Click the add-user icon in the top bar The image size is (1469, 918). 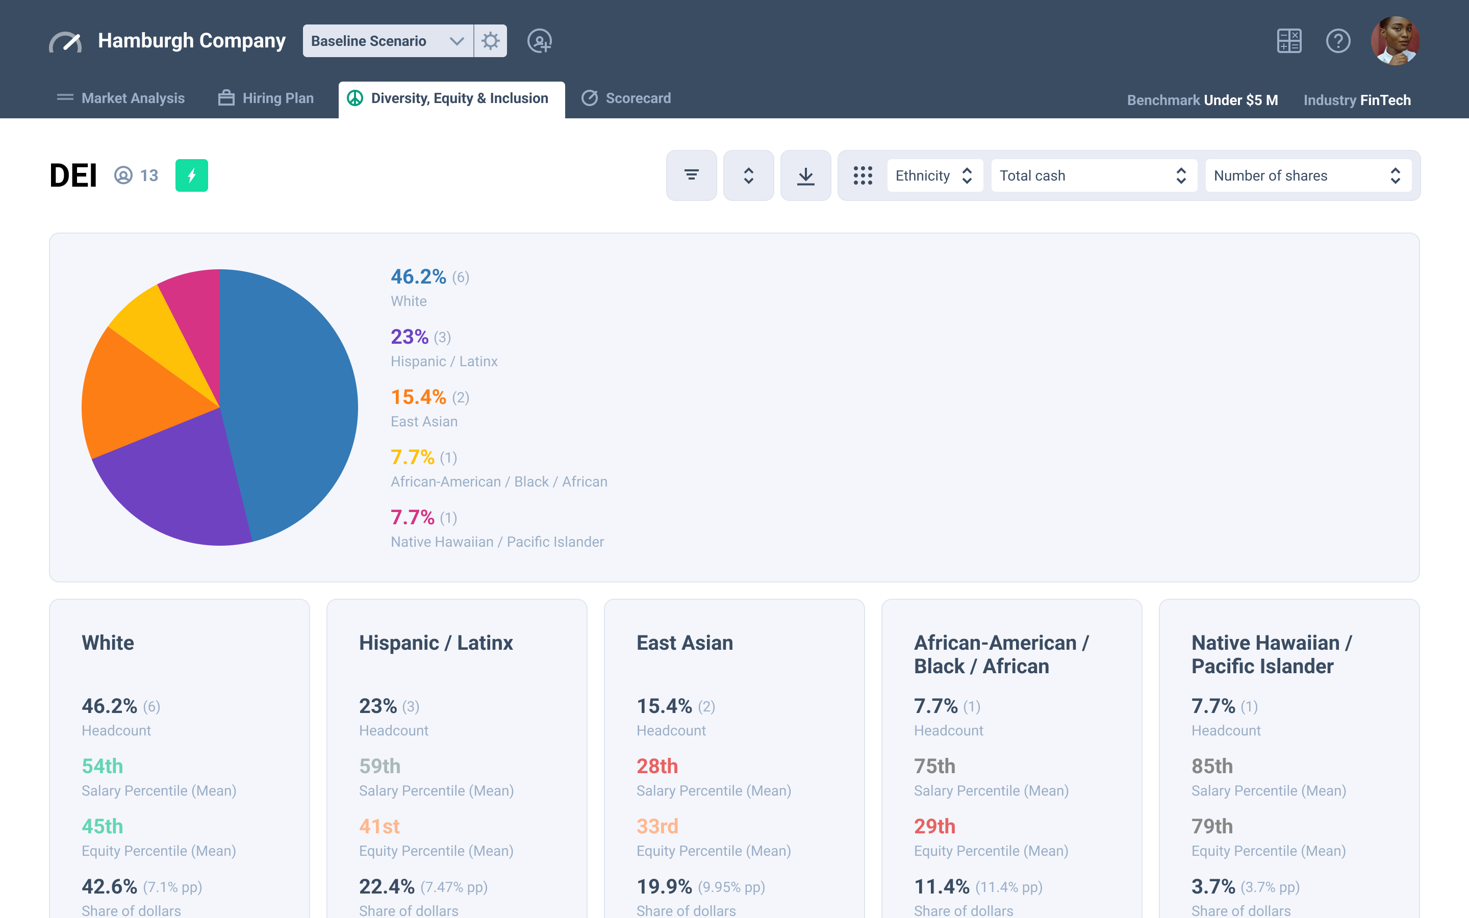pos(540,41)
